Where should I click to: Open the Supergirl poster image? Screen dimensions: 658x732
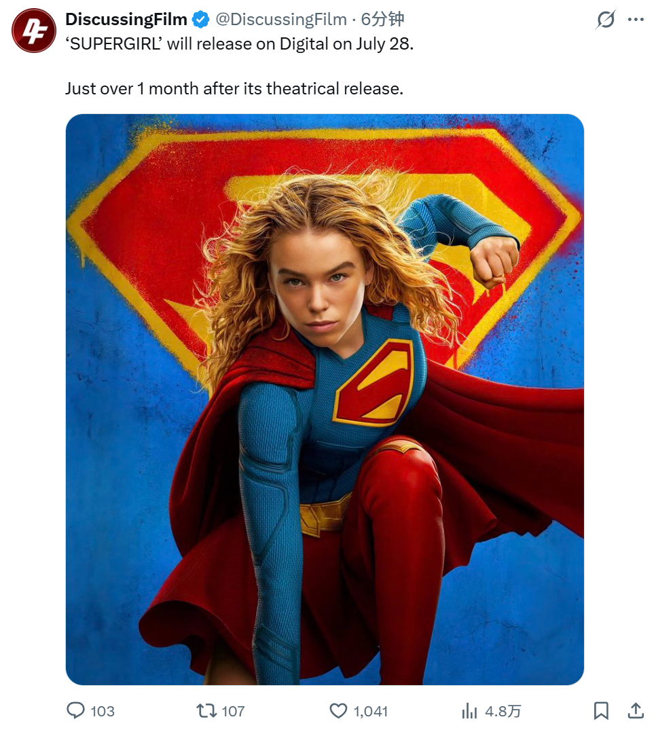pos(325,399)
